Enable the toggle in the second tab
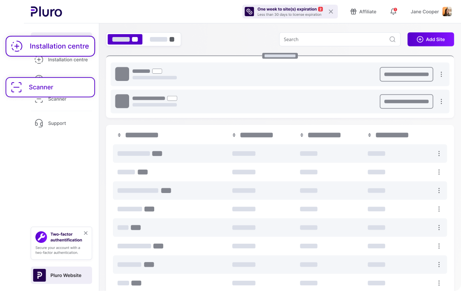Viewport: 461px width, 291px height. (x=171, y=39)
